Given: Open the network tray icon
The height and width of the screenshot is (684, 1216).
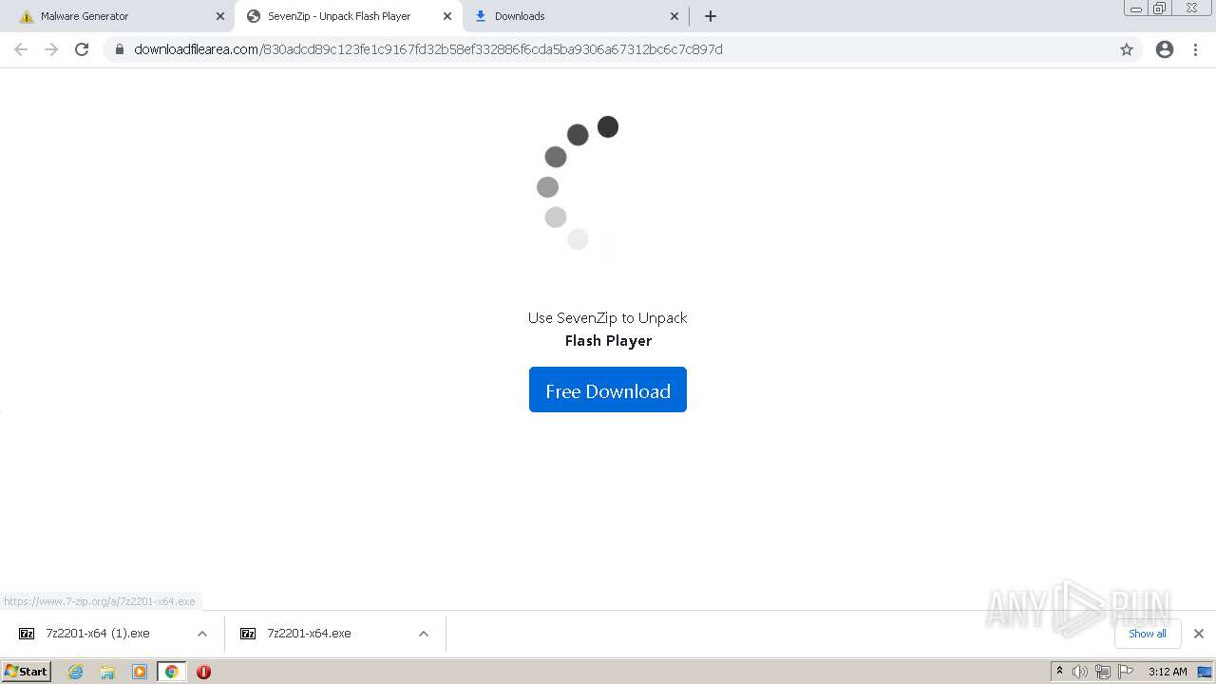Looking at the screenshot, I should pyautogui.click(x=1103, y=672).
